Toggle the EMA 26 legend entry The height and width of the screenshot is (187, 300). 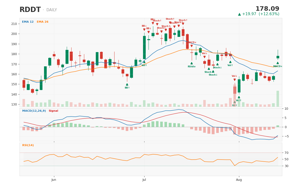tap(42, 22)
